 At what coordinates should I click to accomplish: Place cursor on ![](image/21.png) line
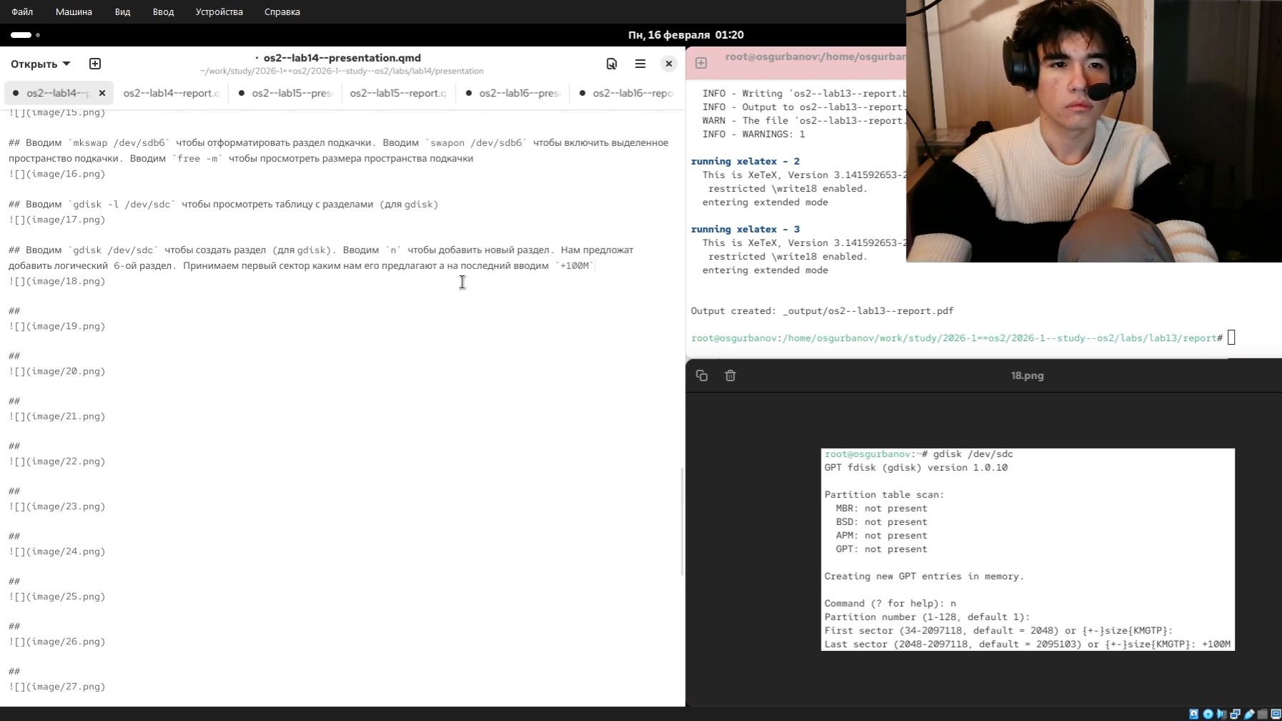pos(57,416)
